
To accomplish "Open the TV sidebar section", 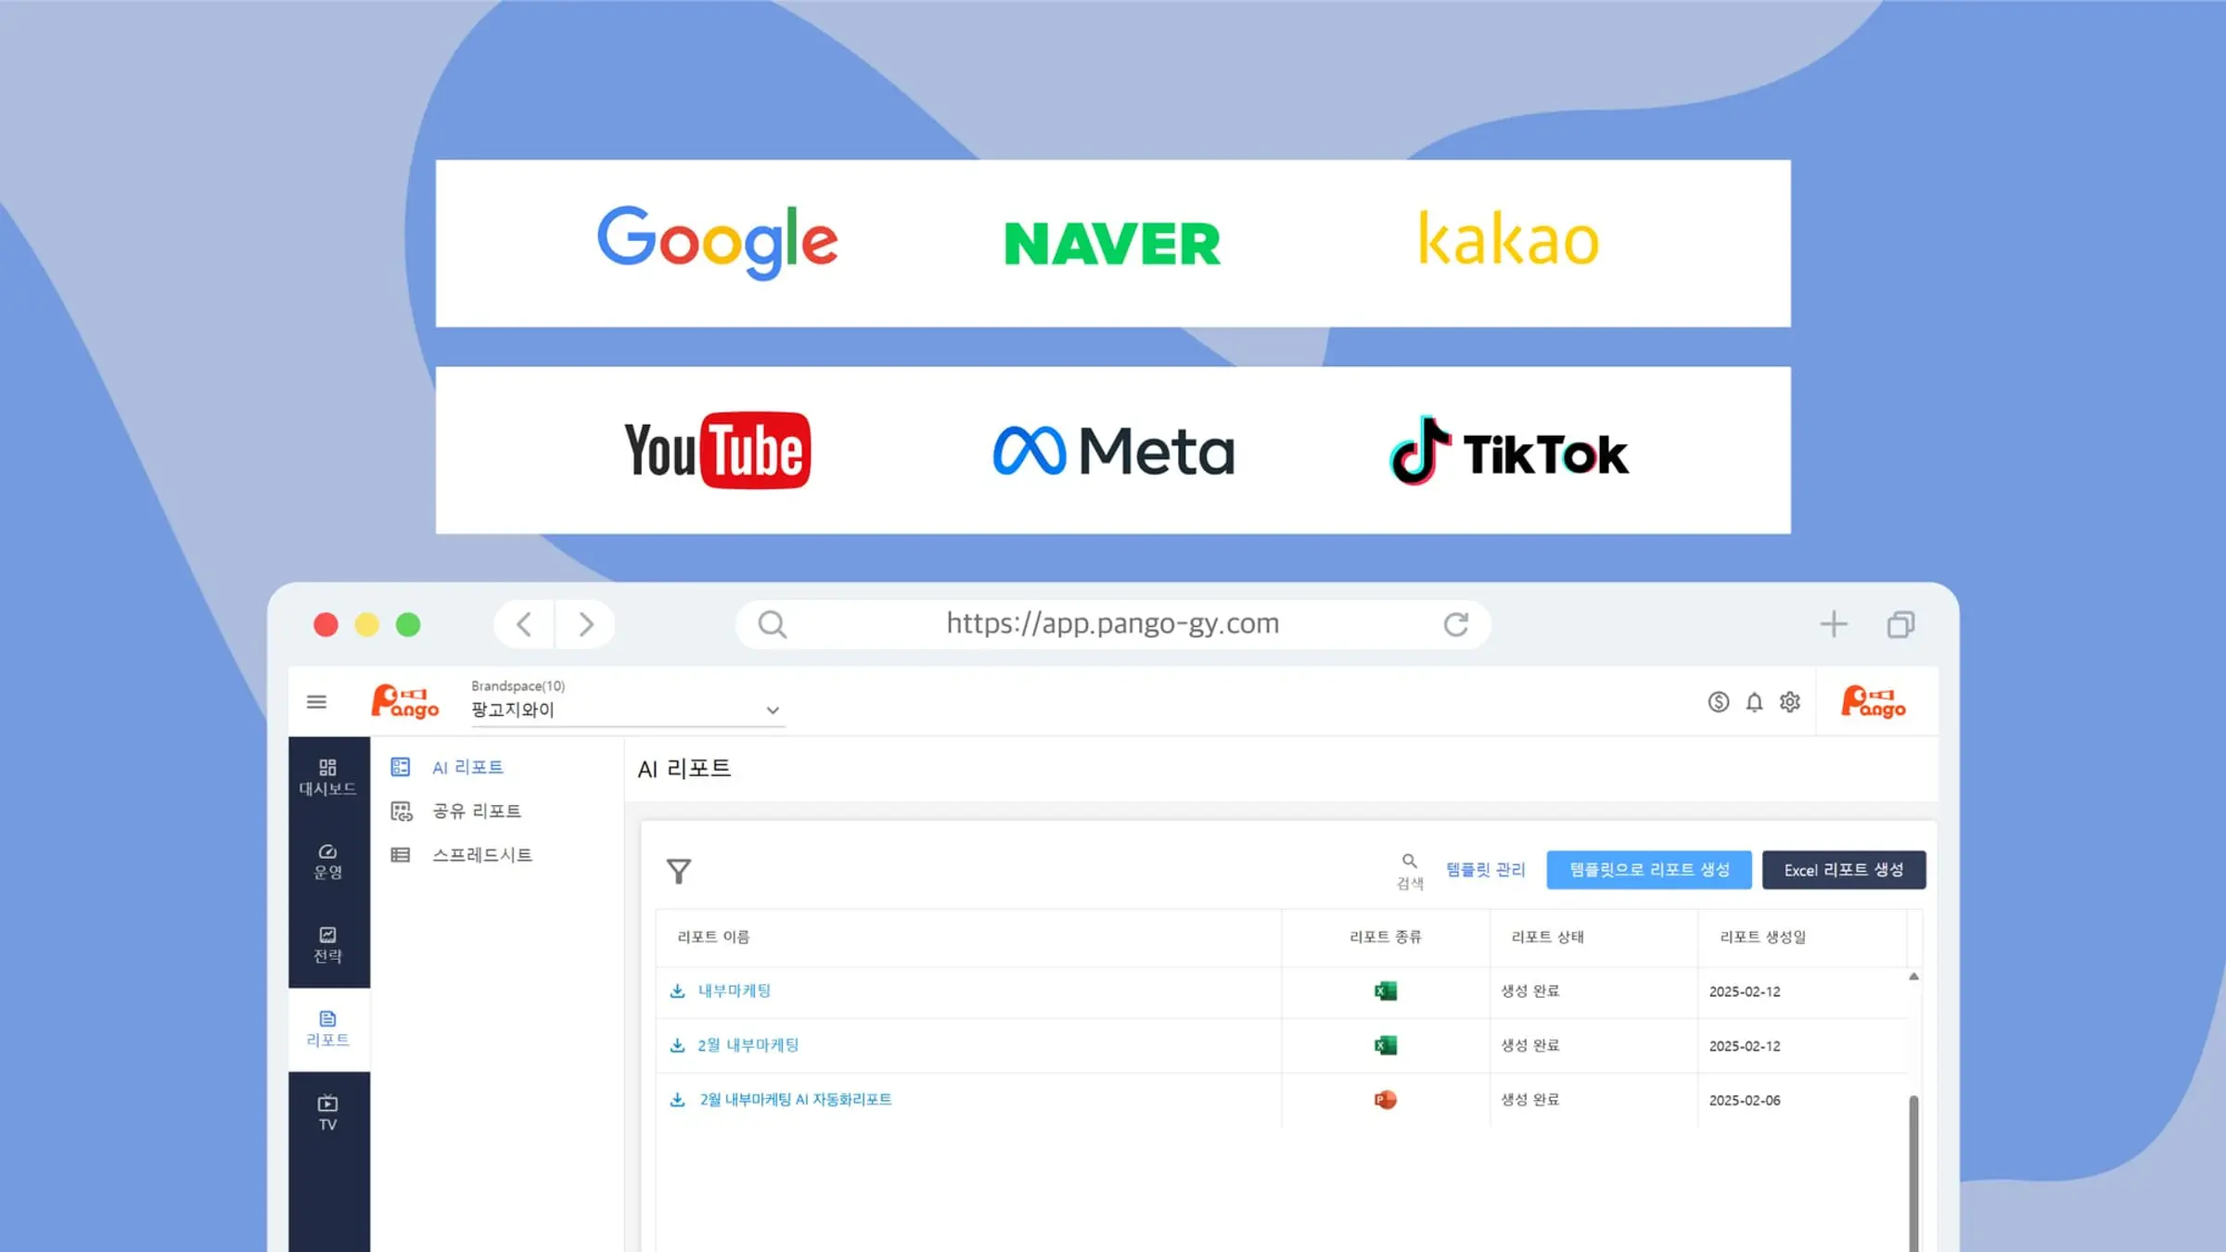I will [327, 1113].
